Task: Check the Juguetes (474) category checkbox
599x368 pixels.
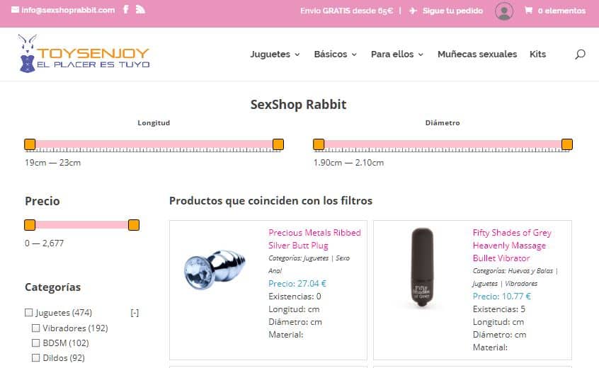Action: (x=28, y=313)
